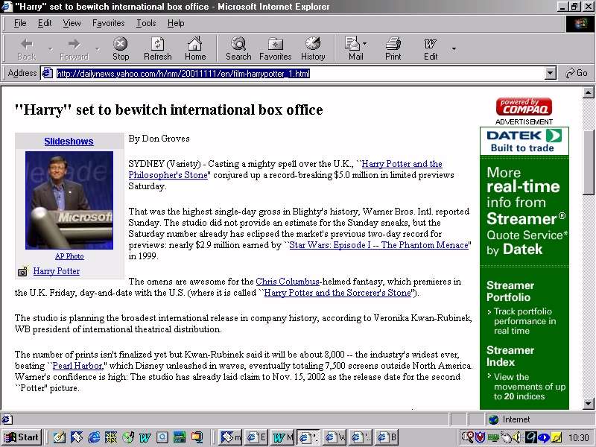Open the Edit toolbar button dropdown arrow

pyautogui.click(x=454, y=49)
